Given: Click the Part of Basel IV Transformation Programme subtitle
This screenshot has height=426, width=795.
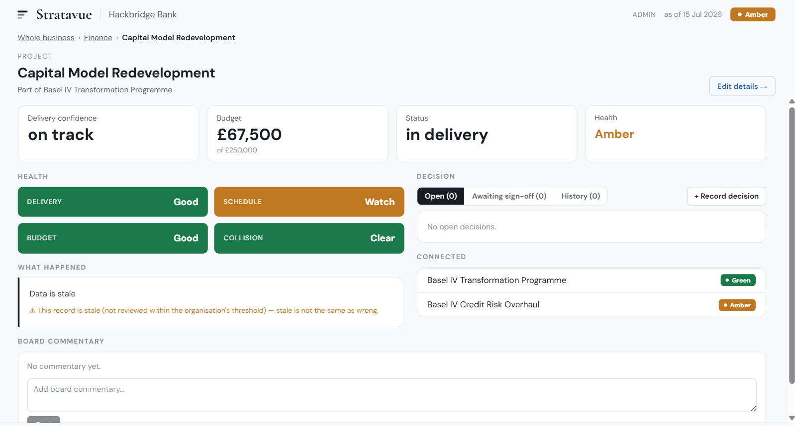Looking at the screenshot, I should [x=95, y=90].
